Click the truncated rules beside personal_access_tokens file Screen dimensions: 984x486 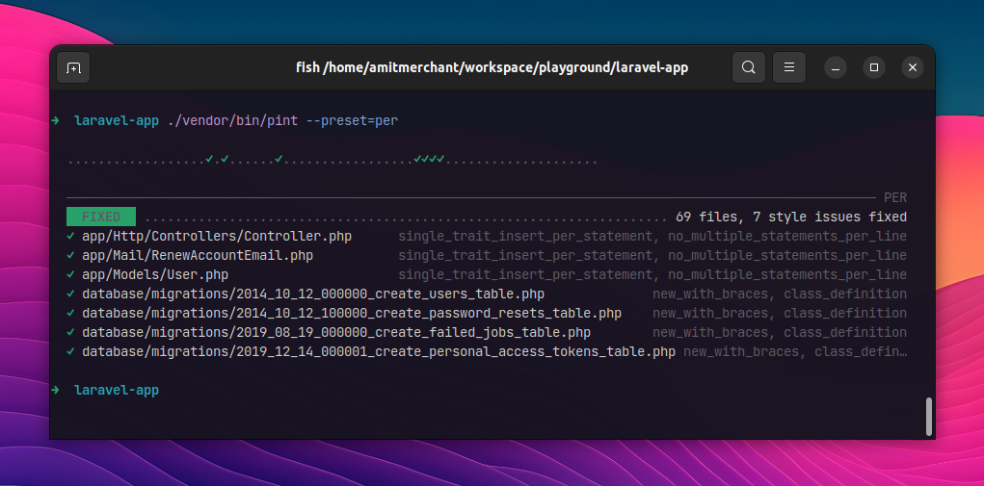coord(795,352)
